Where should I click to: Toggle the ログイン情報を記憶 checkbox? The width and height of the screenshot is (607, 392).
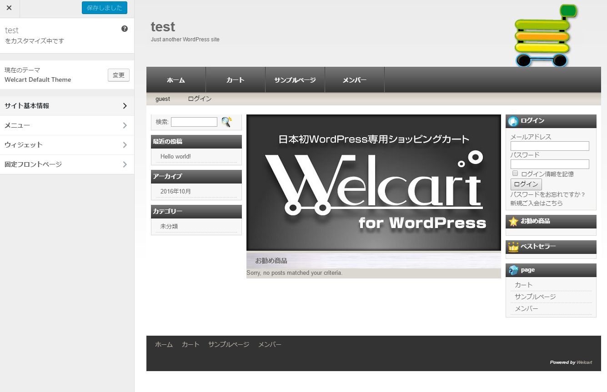click(515, 174)
